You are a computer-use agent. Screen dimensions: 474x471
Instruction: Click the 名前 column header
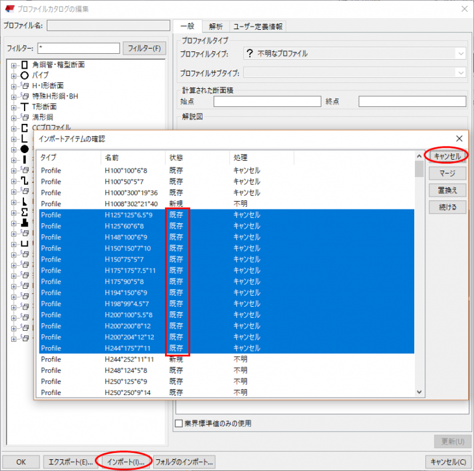click(133, 158)
